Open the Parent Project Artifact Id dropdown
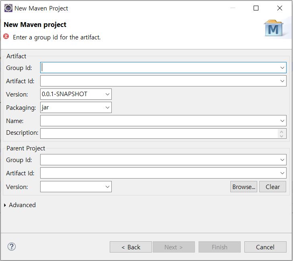The width and height of the screenshot is (293, 261). pyautogui.click(x=282, y=173)
